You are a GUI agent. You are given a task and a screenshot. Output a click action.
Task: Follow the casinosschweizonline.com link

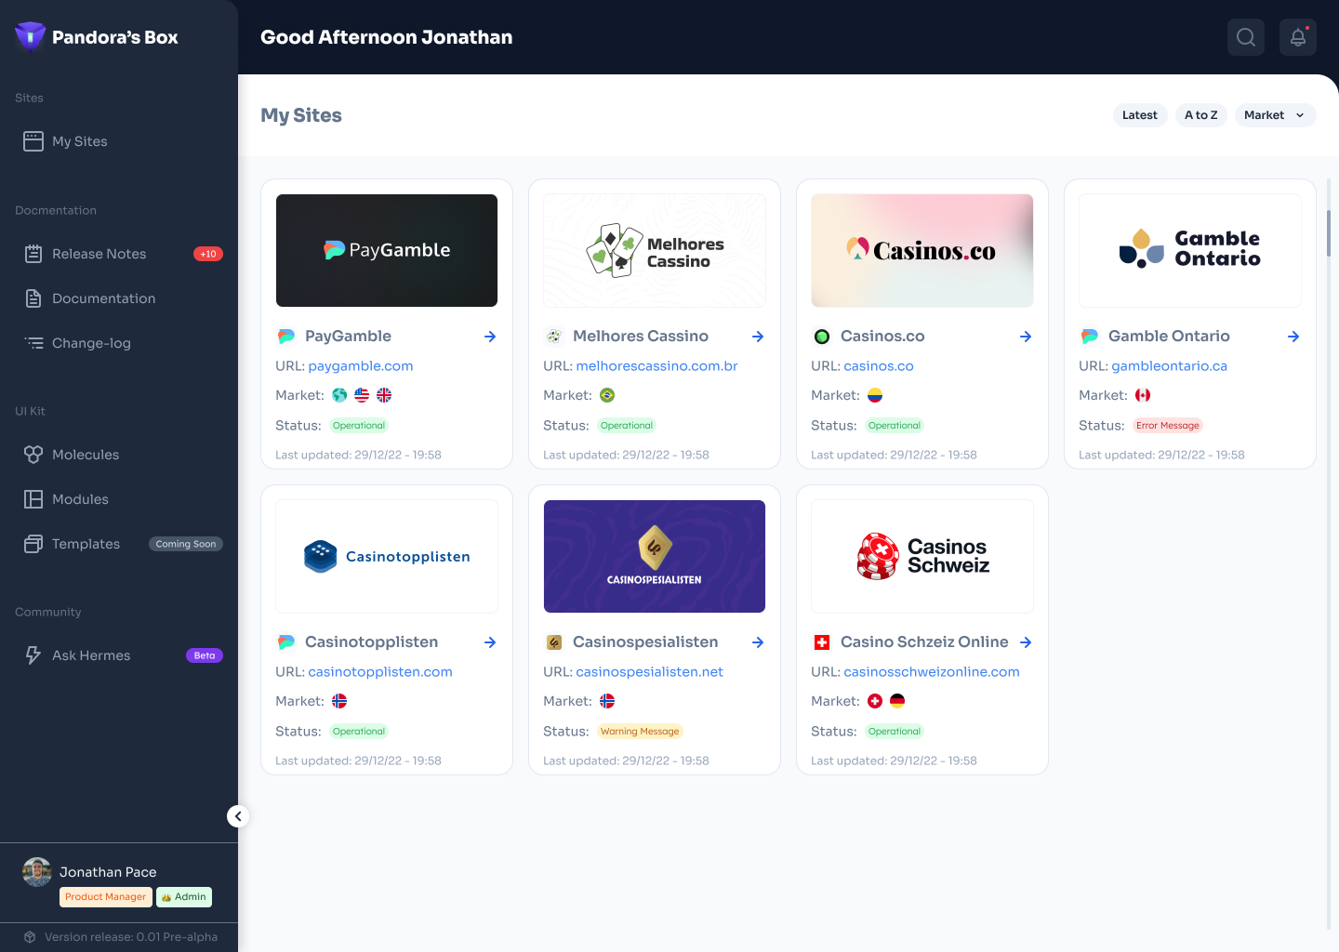tap(932, 672)
